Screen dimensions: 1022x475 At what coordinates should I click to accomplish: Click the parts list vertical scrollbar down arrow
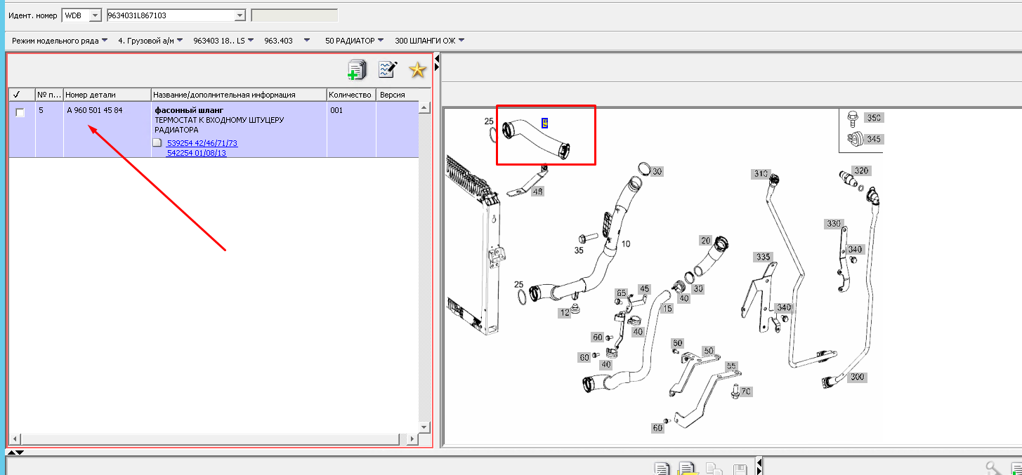click(424, 426)
